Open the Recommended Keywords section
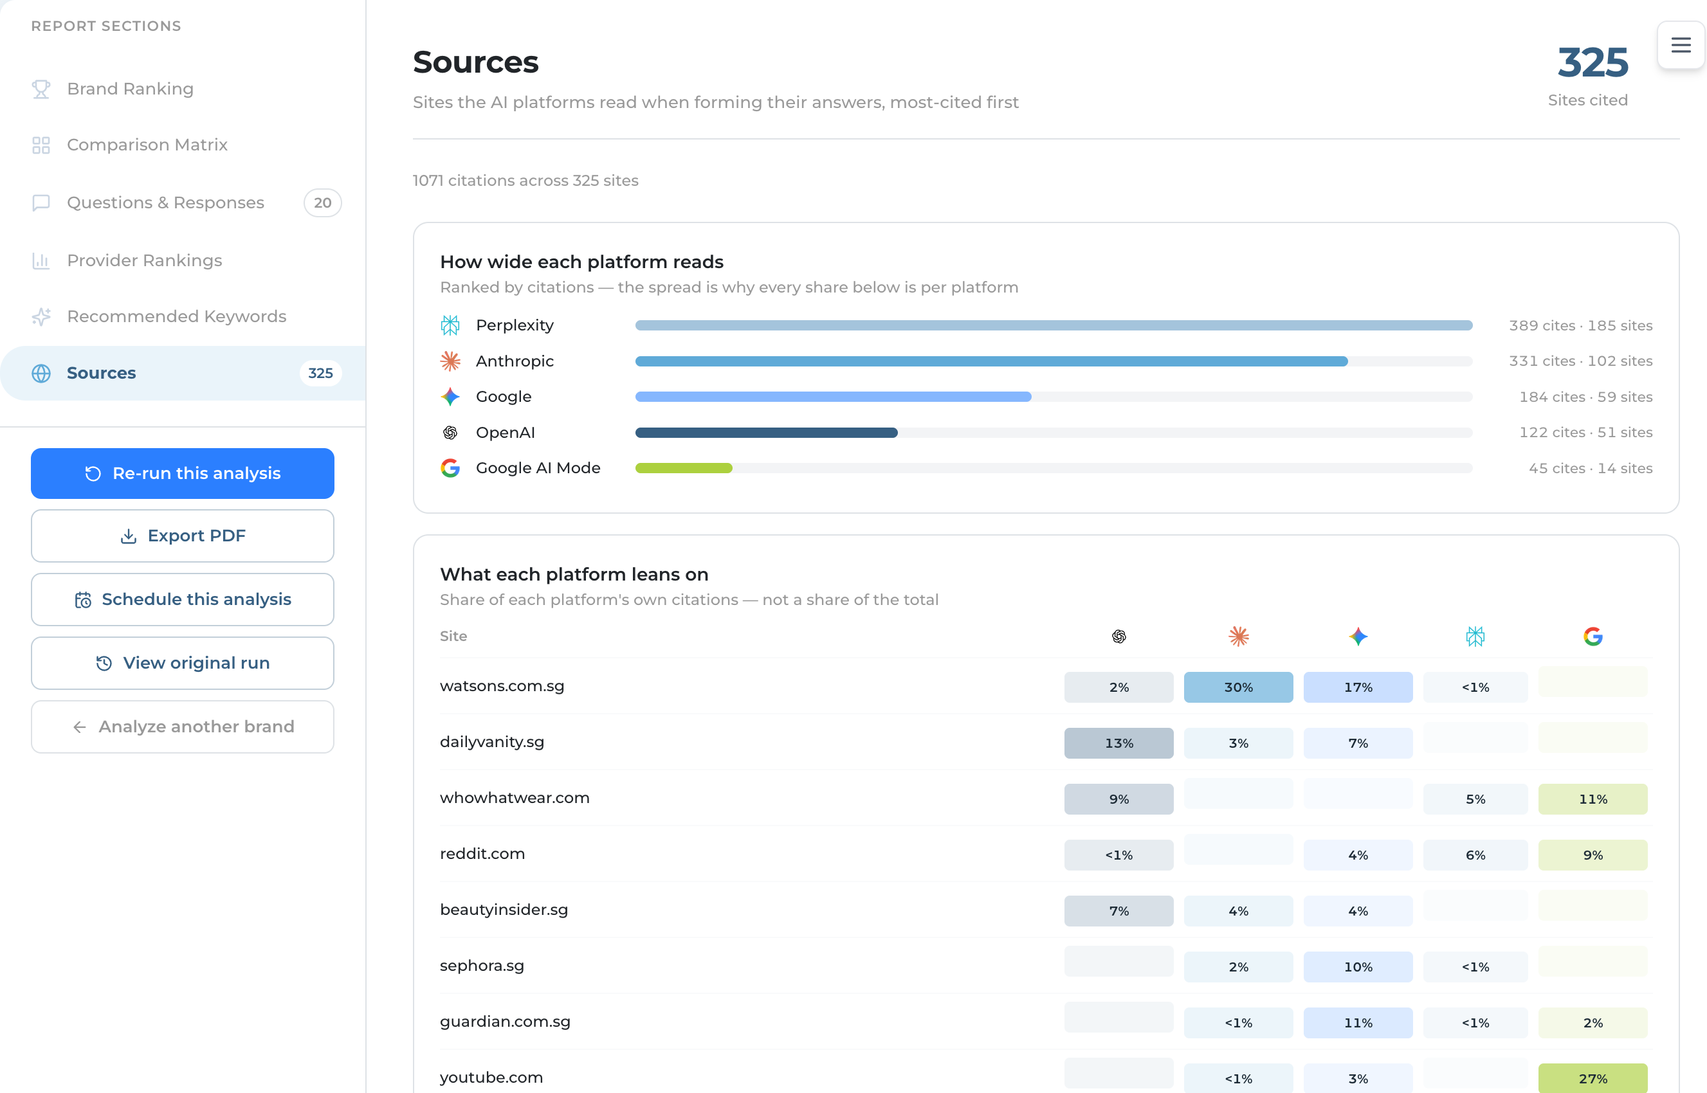This screenshot has width=1707, height=1093. pyautogui.click(x=183, y=316)
